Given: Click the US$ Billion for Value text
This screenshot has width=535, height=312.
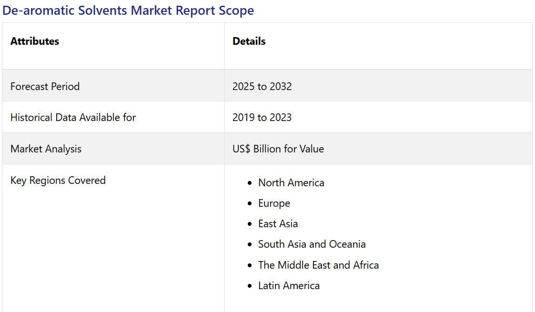Looking at the screenshot, I should point(278,149).
